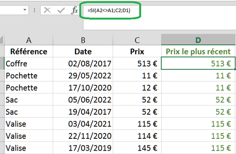Select the Date header cell
Screen dimensions: 236x154
[83, 51]
